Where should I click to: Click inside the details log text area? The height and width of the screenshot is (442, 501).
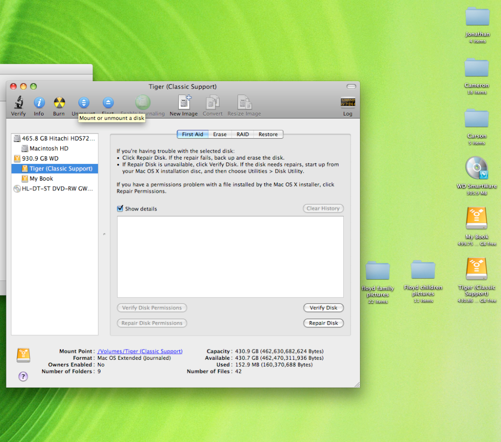click(230, 257)
